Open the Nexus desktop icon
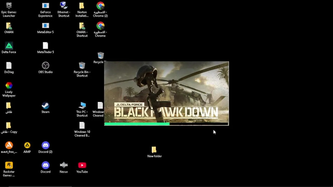Screen dimensions: 333x187 pos(64,168)
